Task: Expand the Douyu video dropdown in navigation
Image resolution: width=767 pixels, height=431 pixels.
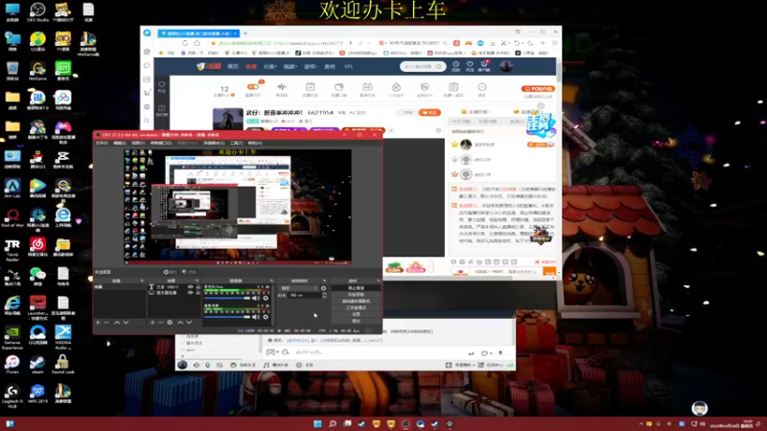Action: [291, 66]
